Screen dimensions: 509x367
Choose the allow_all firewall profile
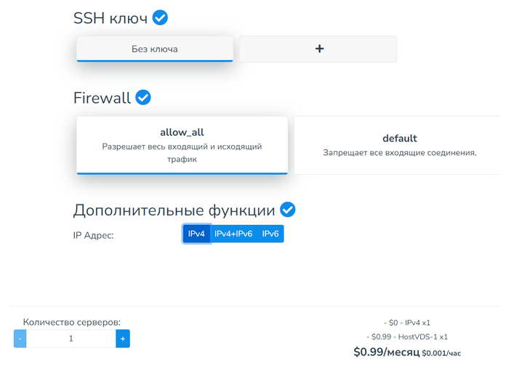[182, 145]
